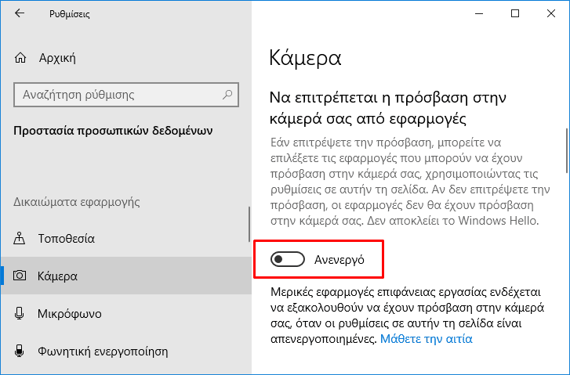This screenshot has width=570, height=375.
Task: Click the sidebar vertical scrollbar
Action: tap(249, 224)
